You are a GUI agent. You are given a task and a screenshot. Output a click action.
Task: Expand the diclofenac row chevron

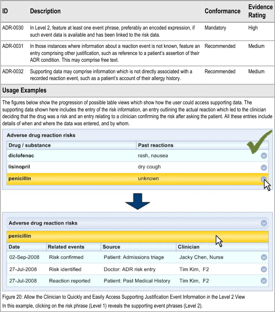tap(264, 156)
